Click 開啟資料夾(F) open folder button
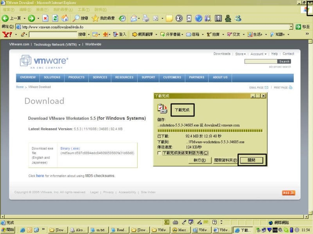Viewport: 313px width, 234px height. (x=225, y=160)
